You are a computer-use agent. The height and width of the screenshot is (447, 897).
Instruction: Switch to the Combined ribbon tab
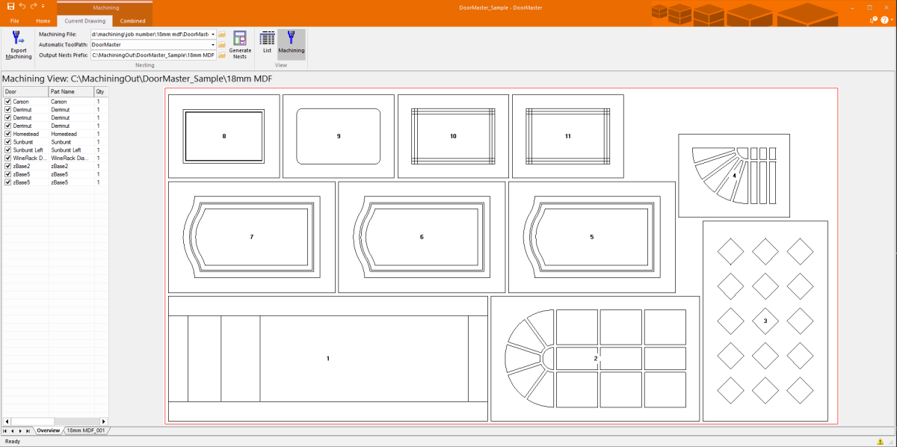point(132,21)
